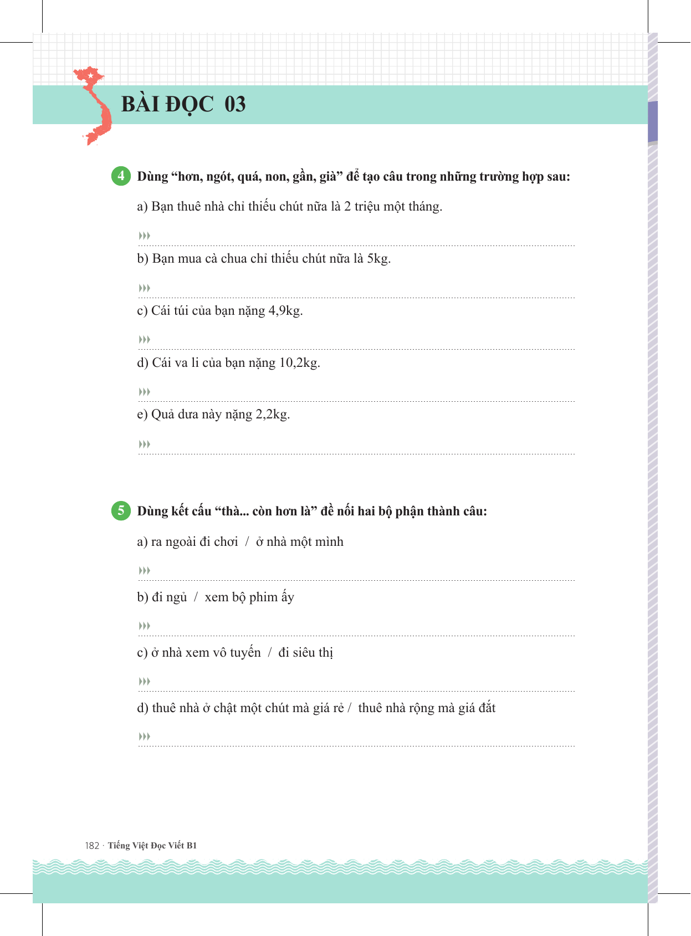This screenshot has height=936, width=691.
Task: Click the green number 5 exercise badge
Action: point(121,510)
